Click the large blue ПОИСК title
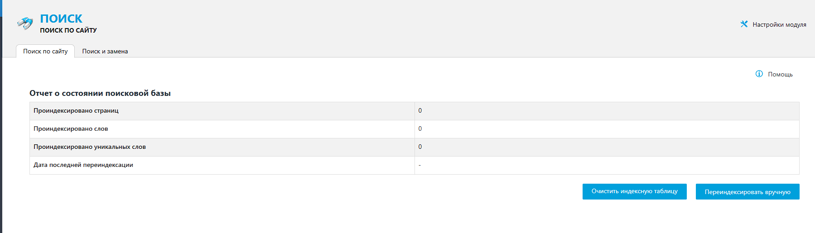Screen dimensions: 815x233 point(61,19)
